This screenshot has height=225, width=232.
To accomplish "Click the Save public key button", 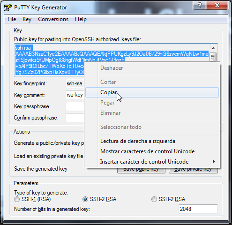I will pos(141,170).
